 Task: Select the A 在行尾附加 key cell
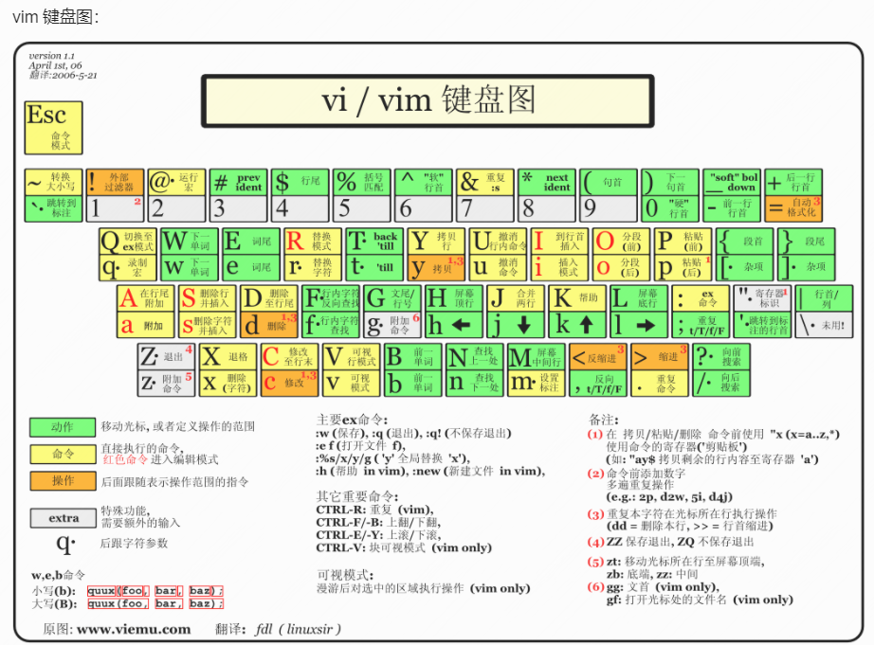pyautogui.click(x=145, y=298)
